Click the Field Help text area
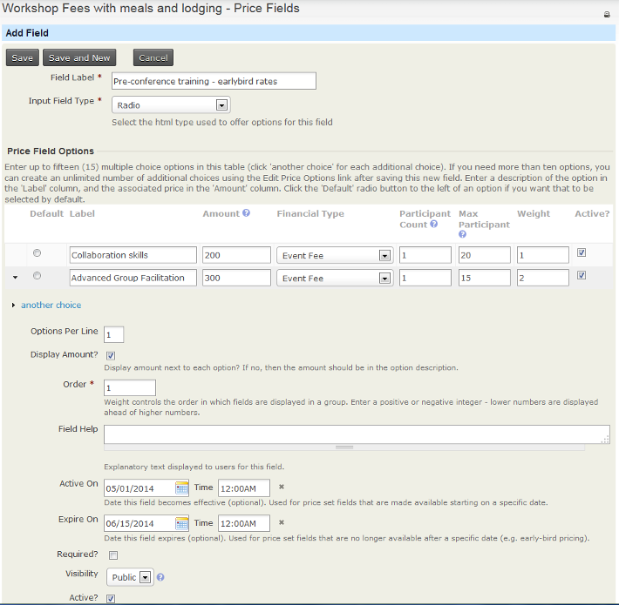Screen dimensions: 619x605 click(x=356, y=434)
